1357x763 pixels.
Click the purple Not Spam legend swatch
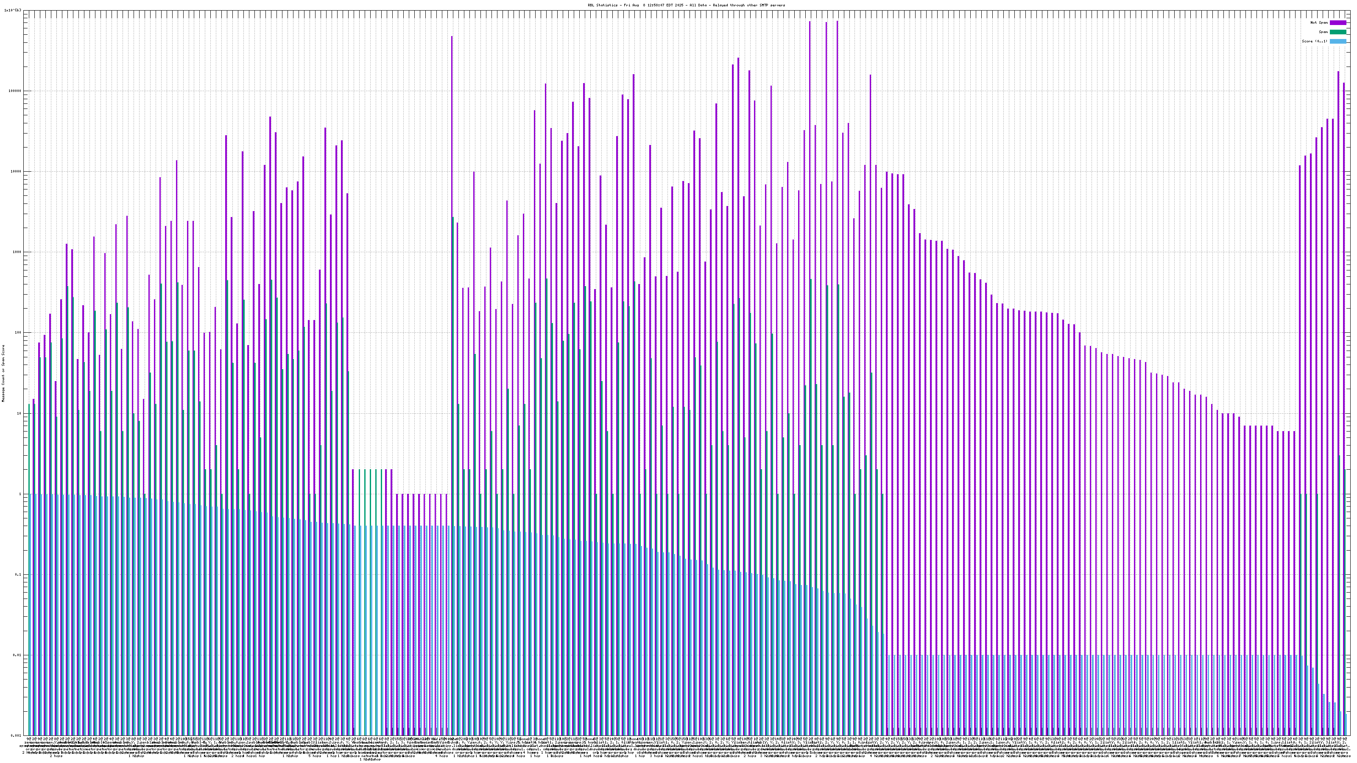click(x=1337, y=22)
